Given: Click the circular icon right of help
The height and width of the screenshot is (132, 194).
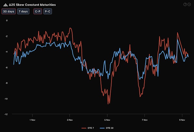Looking at the screenshot, I should pos(189,5).
